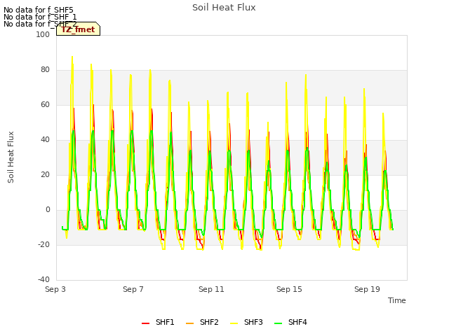The width and height of the screenshot is (449, 336).
Task: Select the SHF1 legend label
Action: click(x=165, y=322)
